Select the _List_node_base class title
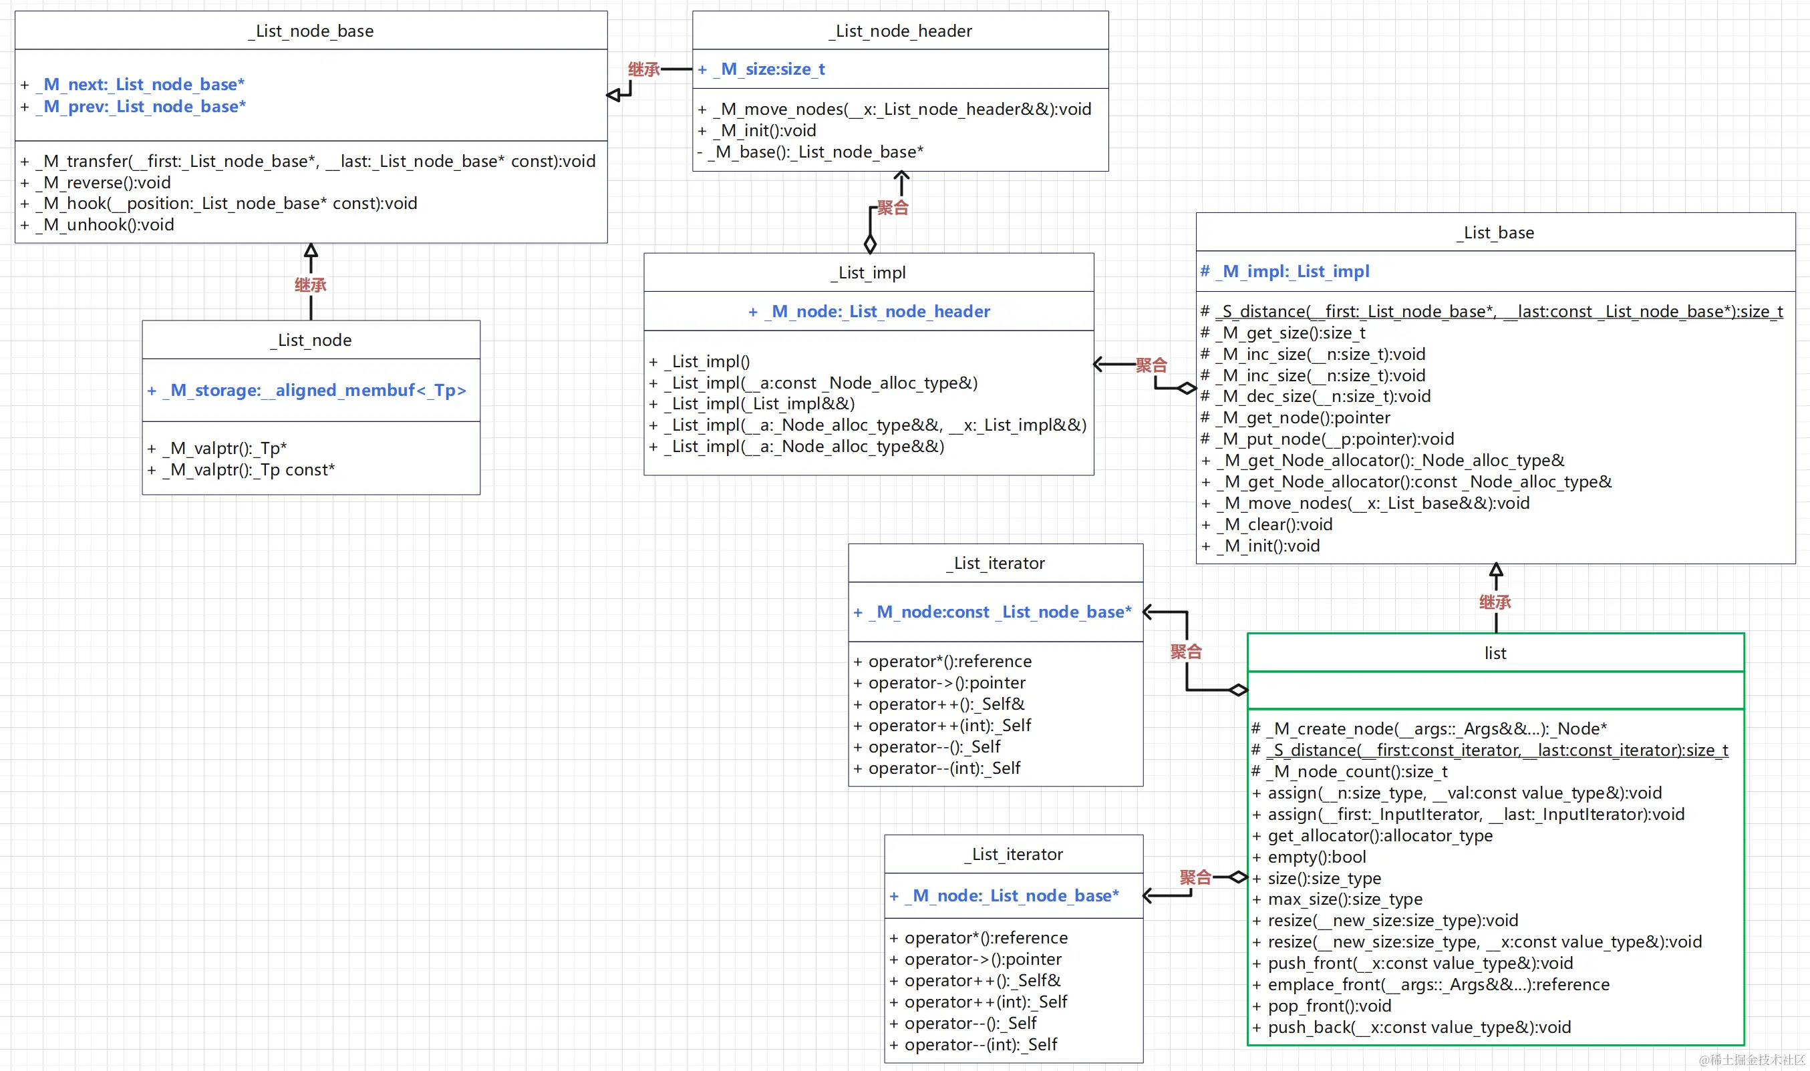Screen dimensions: 1810x1071 pyautogui.click(x=311, y=31)
